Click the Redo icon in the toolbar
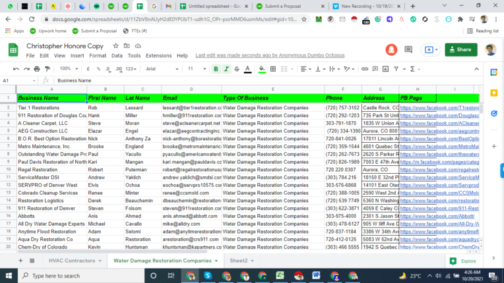Image resolution: width=504 pixels, height=283 pixels. click(x=26, y=69)
